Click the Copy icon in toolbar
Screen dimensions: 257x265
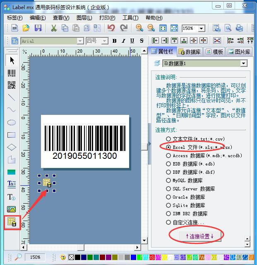(x=65, y=28)
